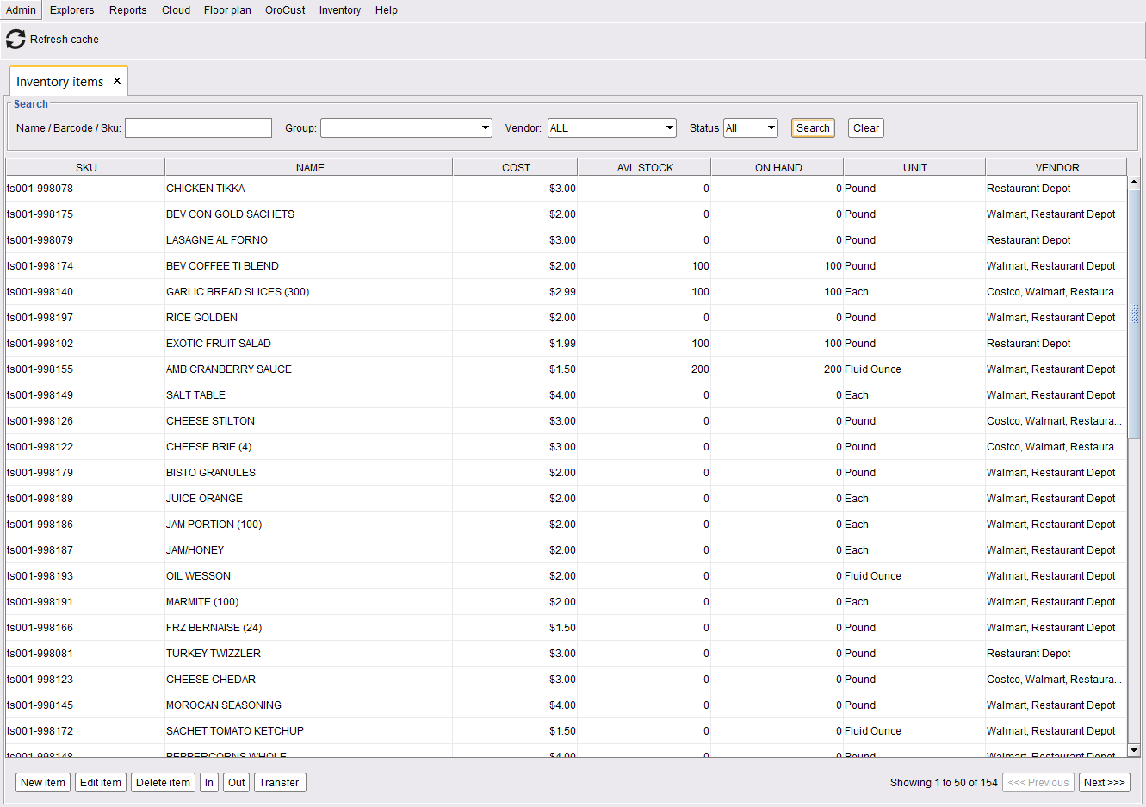The width and height of the screenshot is (1146, 807).
Task: Click the New item button
Action: [x=43, y=783]
